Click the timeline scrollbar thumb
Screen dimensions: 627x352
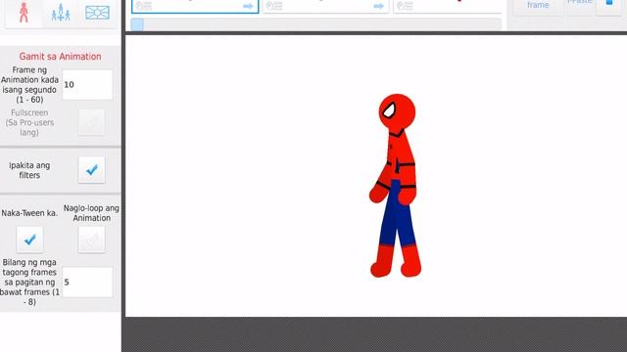pyautogui.click(x=137, y=24)
